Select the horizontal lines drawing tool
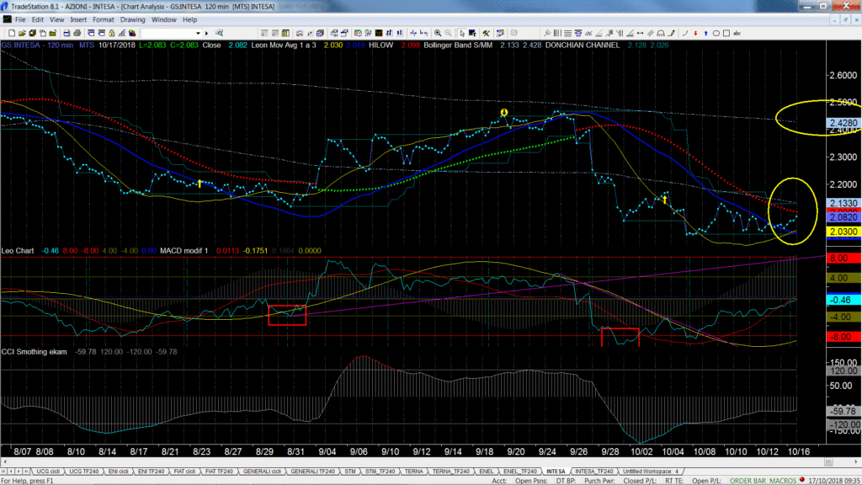862x485 pixels. [567, 33]
